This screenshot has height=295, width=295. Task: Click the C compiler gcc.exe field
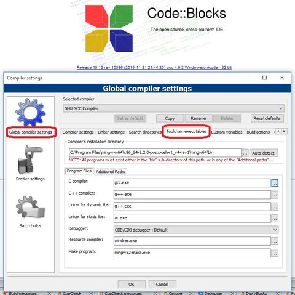[x=192, y=183]
